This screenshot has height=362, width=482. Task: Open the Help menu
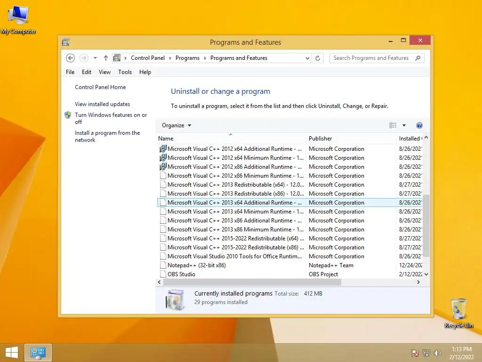145,72
